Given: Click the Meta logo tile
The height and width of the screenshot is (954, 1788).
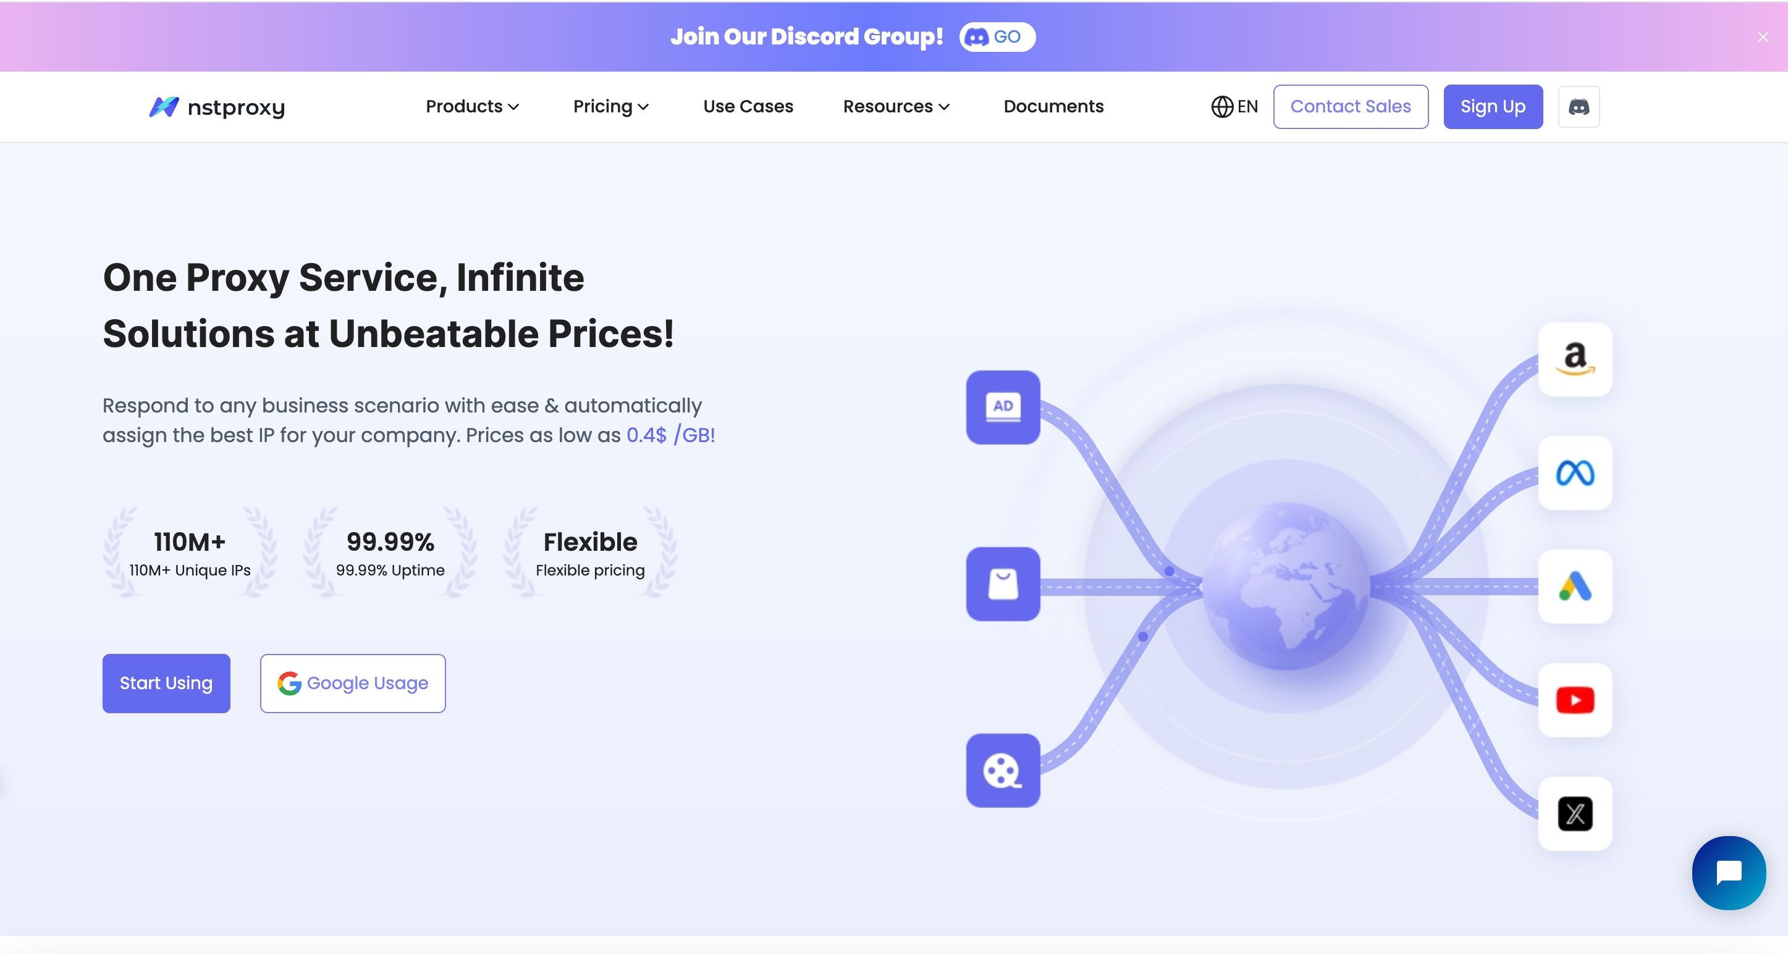Looking at the screenshot, I should tap(1575, 473).
